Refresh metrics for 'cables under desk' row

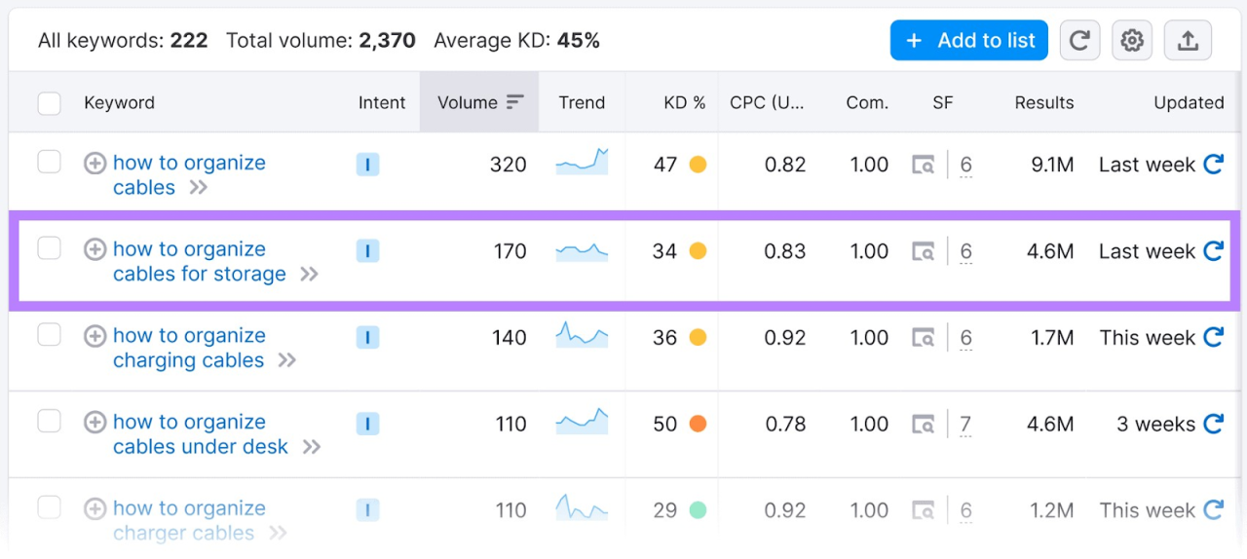1213,424
